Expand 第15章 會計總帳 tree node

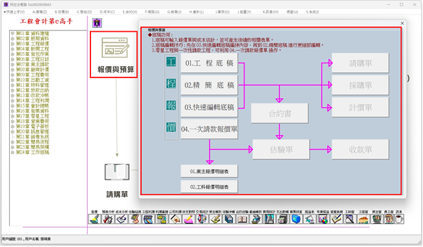pyautogui.click(x=12, y=106)
